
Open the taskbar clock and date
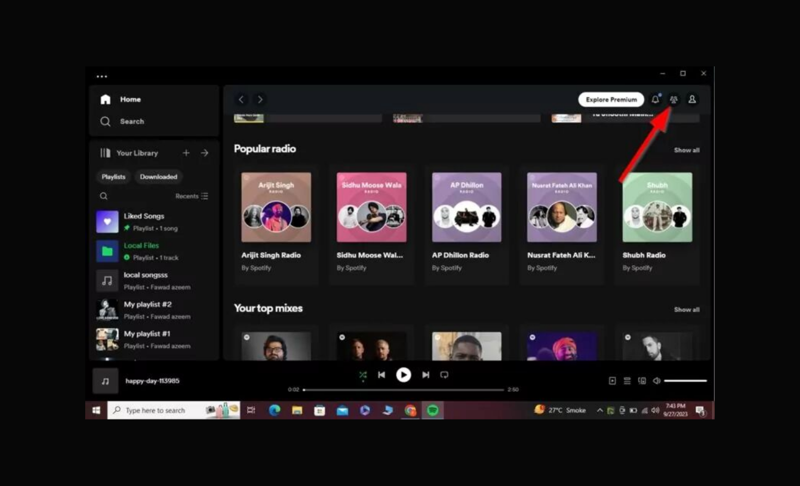point(676,410)
